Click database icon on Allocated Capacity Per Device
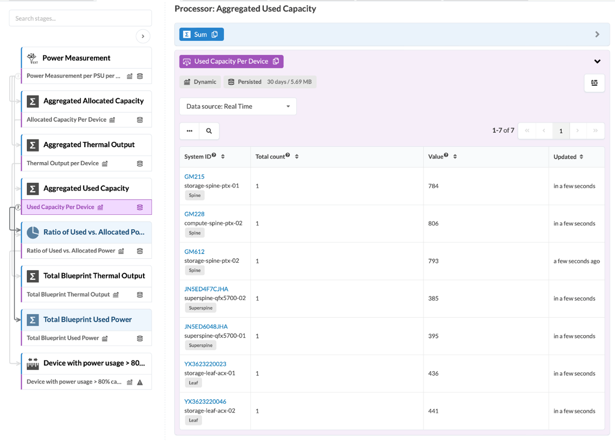 (x=140, y=120)
